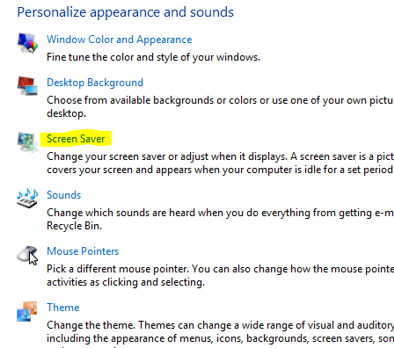Screen dimensions: 394x348
Task: Open the Screen Saver monitor icon
Action: click(27, 142)
